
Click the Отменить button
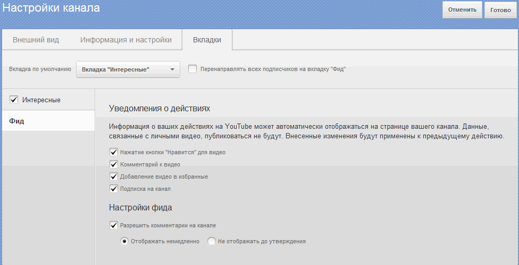[x=462, y=10]
